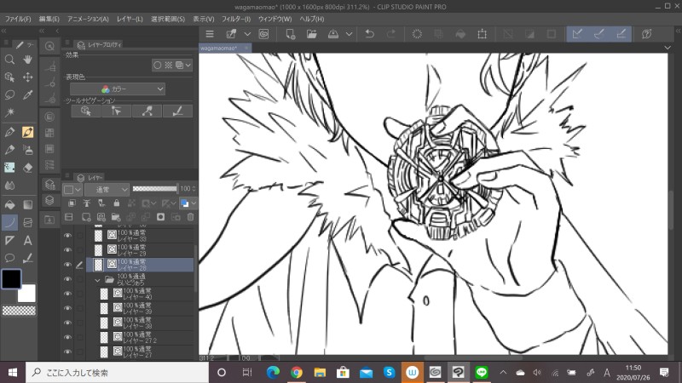Click the Undo arrow in command bar
This screenshot has height=383, width=682.
click(369, 34)
